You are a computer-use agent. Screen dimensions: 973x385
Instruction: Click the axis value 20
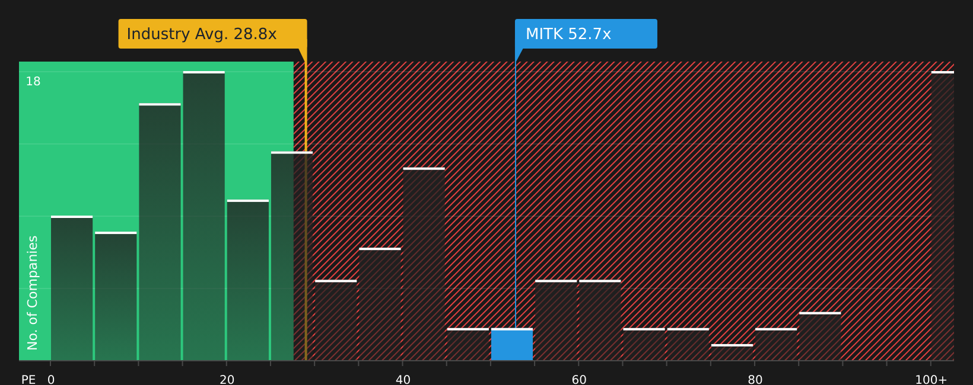pyautogui.click(x=227, y=380)
